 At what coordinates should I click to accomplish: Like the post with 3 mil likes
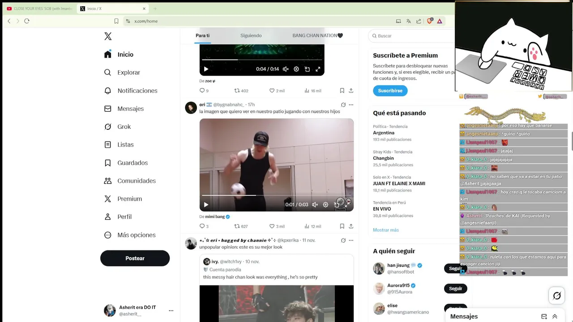pyautogui.click(x=277, y=226)
